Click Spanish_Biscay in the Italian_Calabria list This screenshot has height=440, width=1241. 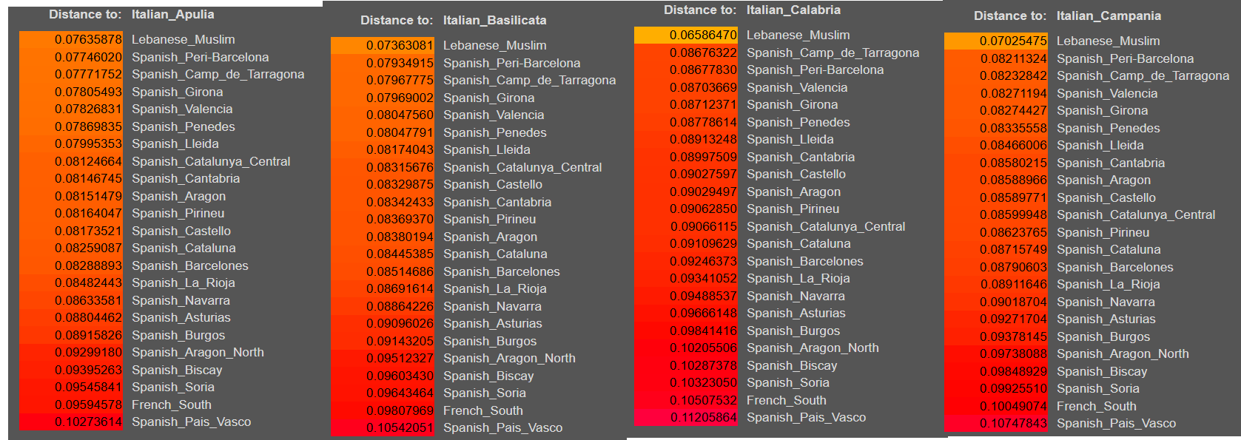click(792, 366)
